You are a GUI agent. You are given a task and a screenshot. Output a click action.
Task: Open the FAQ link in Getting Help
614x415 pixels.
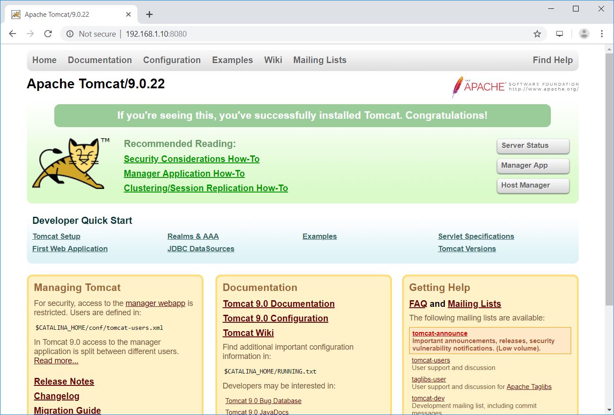point(418,304)
